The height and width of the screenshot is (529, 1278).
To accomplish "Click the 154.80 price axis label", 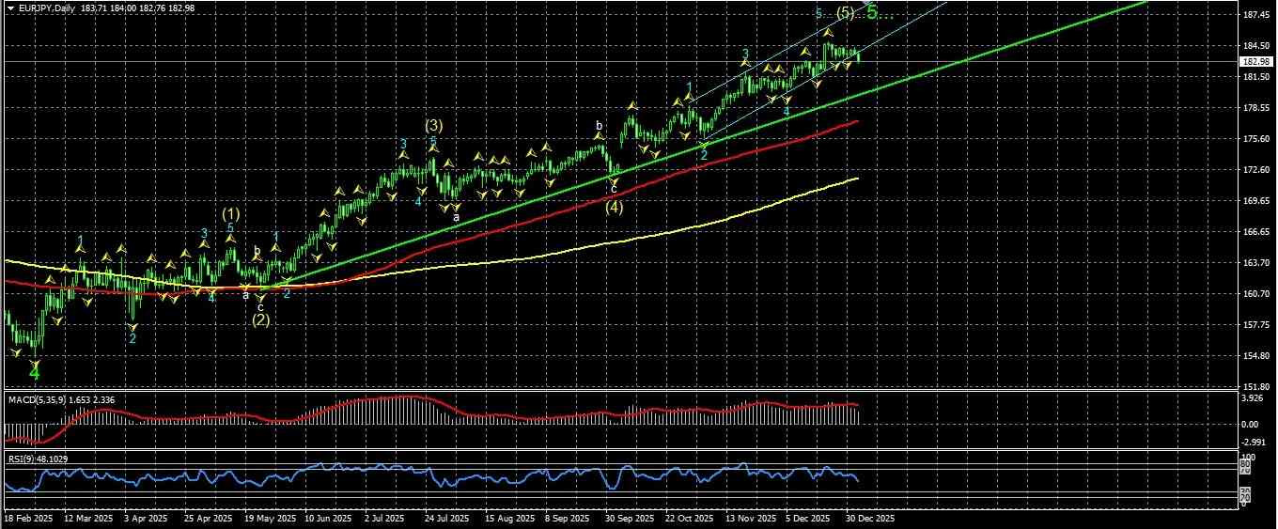I will coord(1256,356).
